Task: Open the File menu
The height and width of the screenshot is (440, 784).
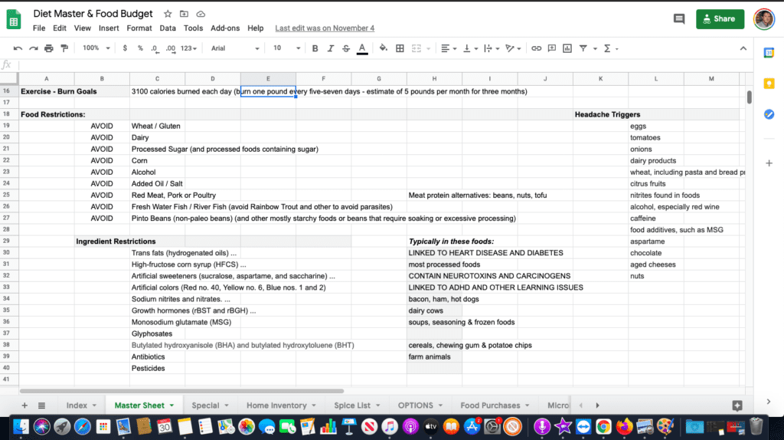Action: (x=39, y=28)
